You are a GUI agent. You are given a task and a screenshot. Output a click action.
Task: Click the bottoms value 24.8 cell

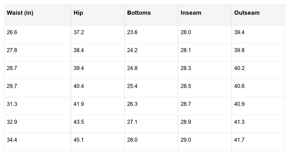click(132, 68)
